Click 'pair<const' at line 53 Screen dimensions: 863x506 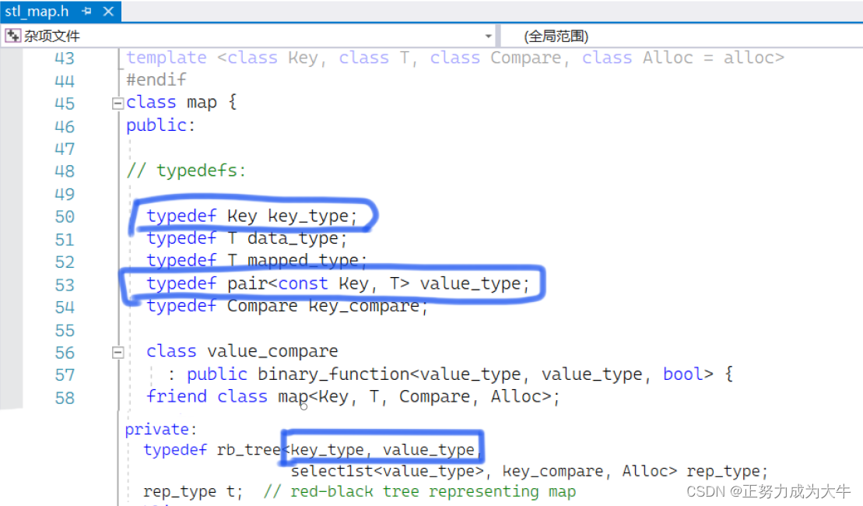pyautogui.click(x=277, y=283)
